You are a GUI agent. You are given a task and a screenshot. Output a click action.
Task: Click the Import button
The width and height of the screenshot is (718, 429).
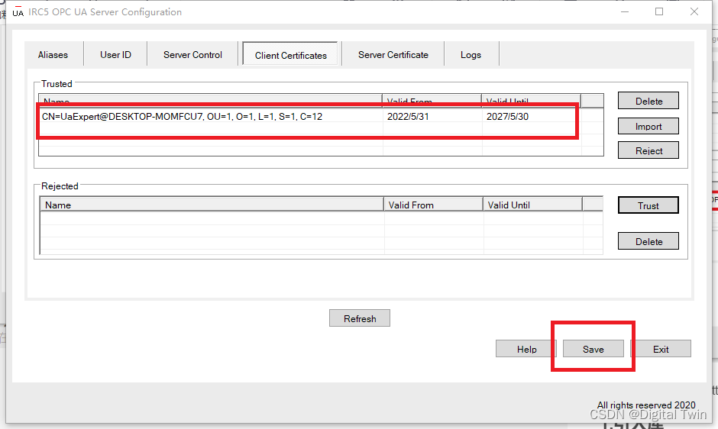(648, 126)
